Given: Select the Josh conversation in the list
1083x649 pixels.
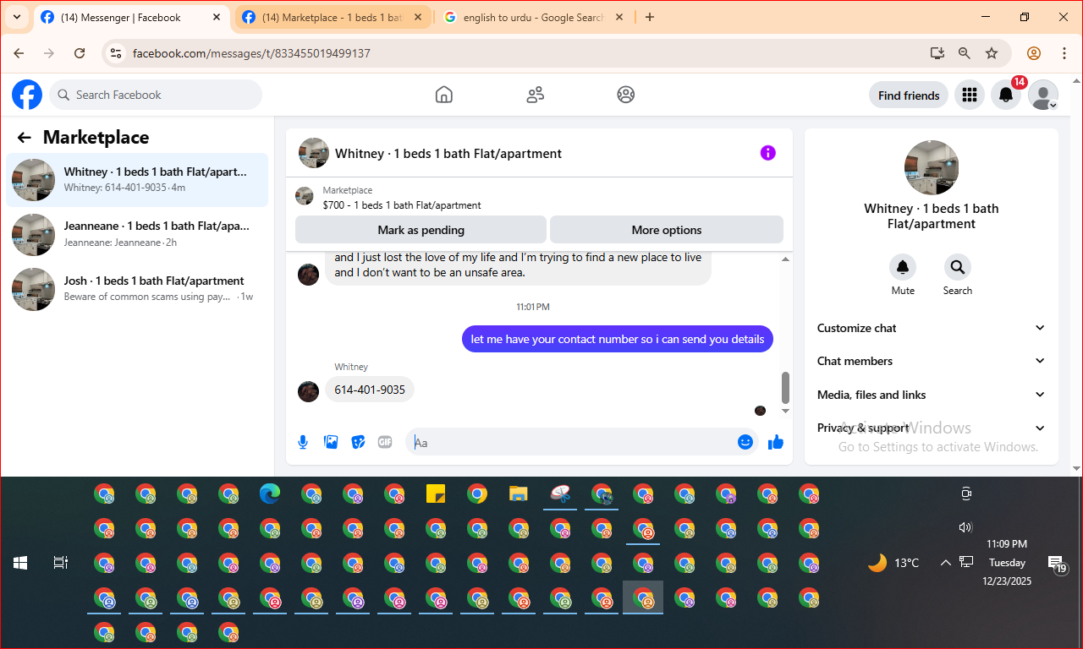Looking at the screenshot, I should (x=137, y=290).
